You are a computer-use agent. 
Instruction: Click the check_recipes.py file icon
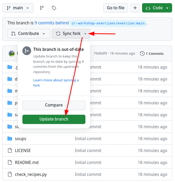coord(10,174)
